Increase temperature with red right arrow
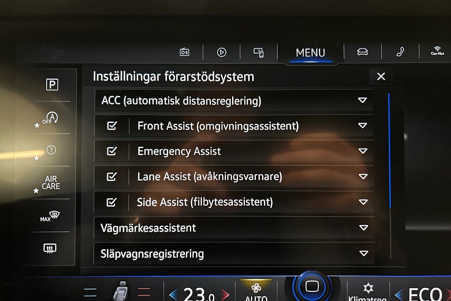 click(225, 294)
